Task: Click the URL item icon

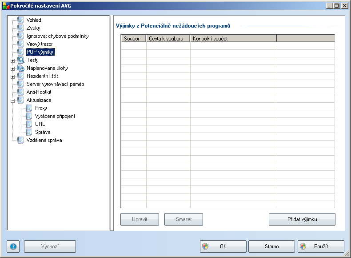Action: [x=29, y=124]
